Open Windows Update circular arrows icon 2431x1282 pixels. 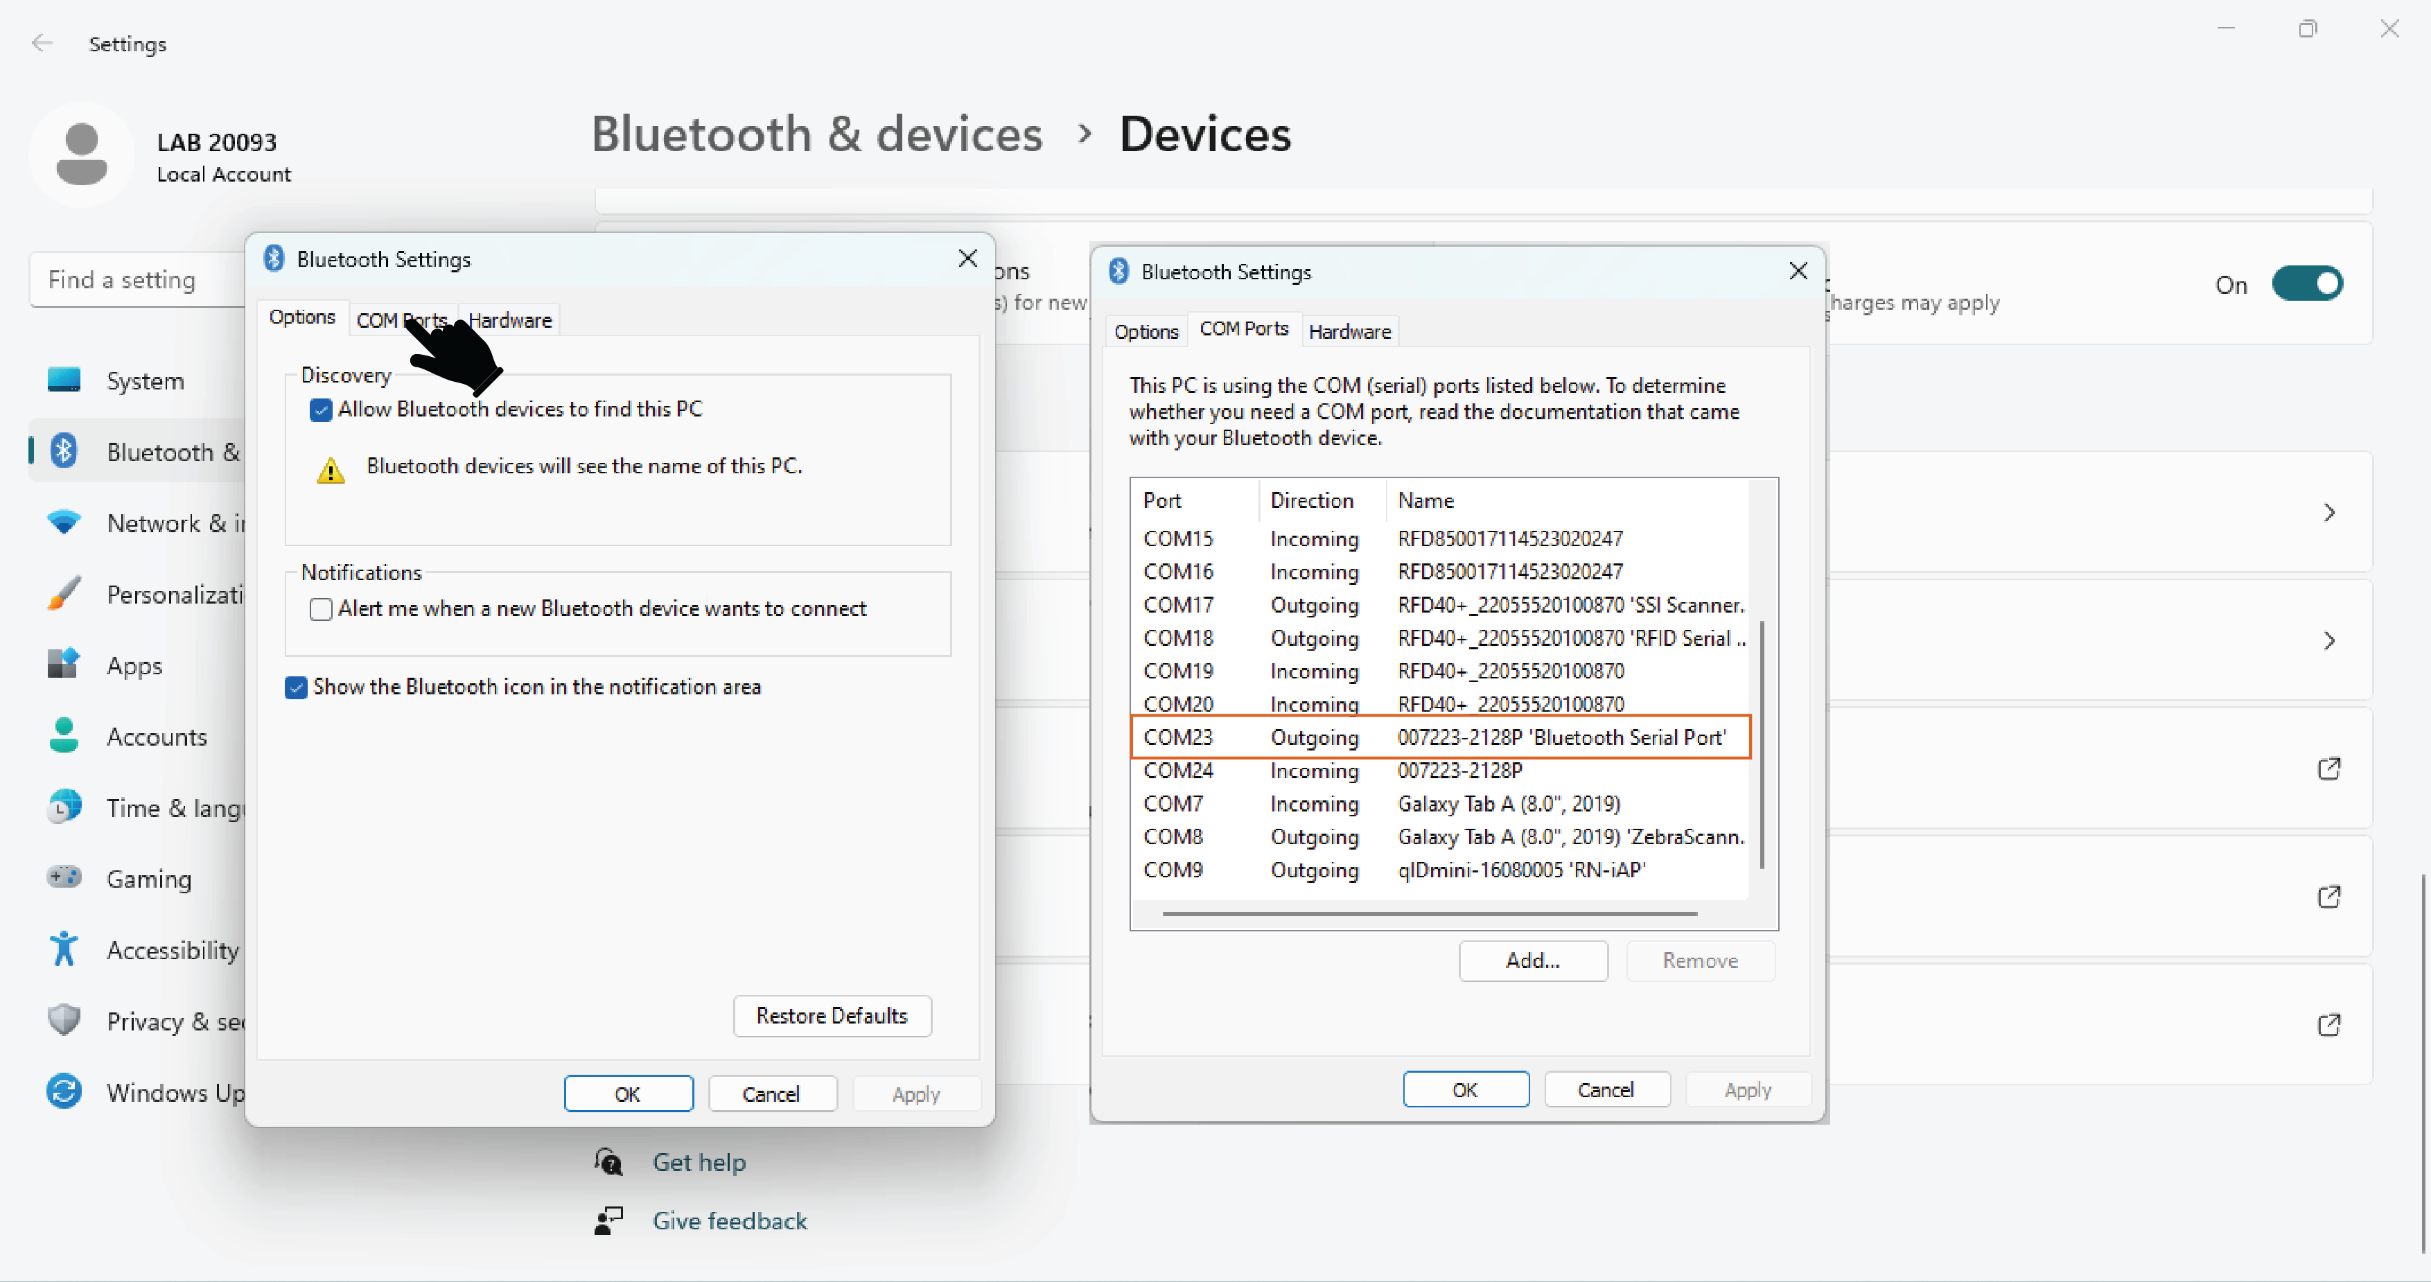[64, 1091]
